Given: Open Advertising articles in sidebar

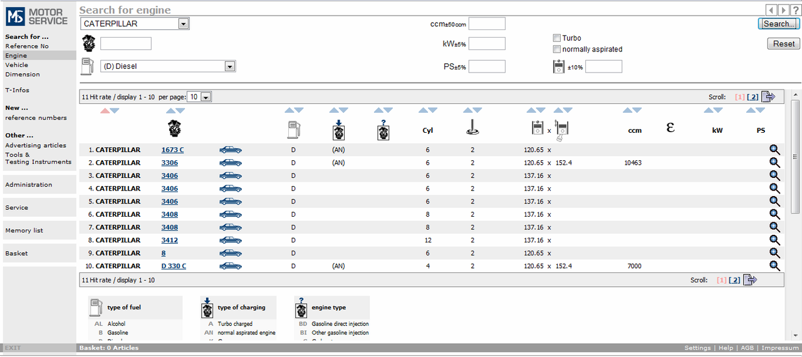Looking at the screenshot, I should coord(36,145).
